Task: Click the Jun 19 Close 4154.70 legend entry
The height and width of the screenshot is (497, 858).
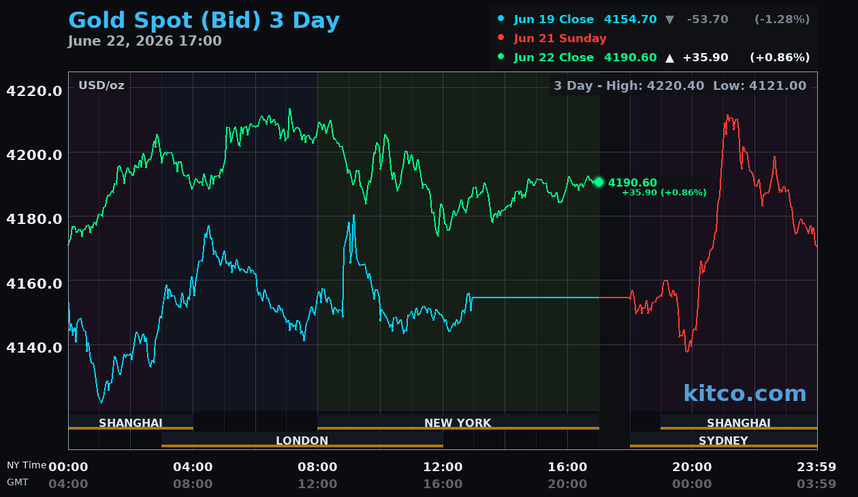Action: [x=586, y=20]
